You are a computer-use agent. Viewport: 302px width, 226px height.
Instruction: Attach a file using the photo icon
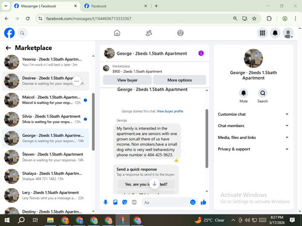coord(115,202)
